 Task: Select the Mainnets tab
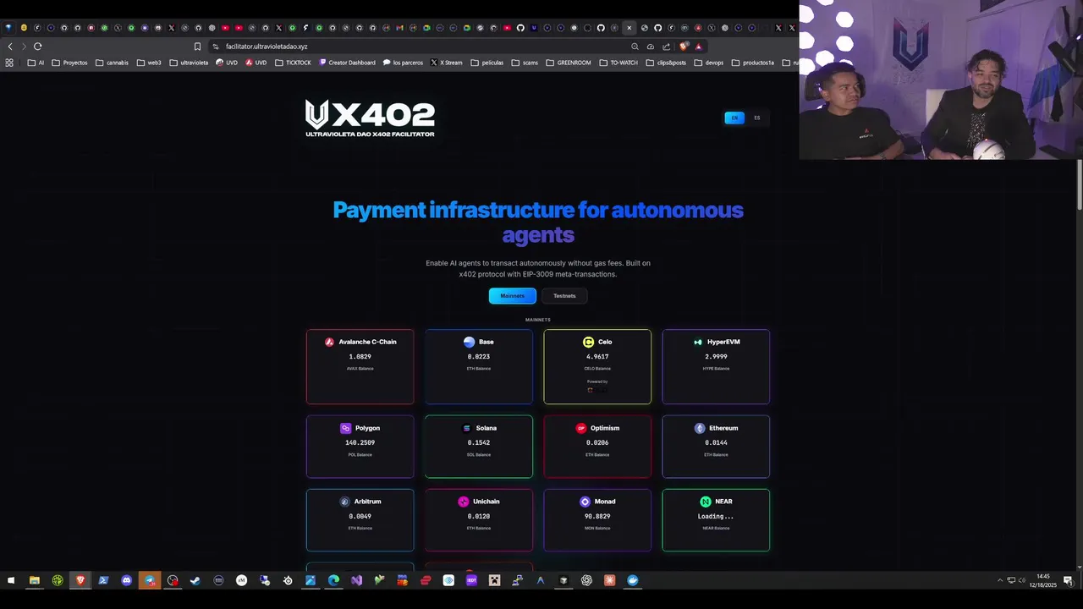512,296
